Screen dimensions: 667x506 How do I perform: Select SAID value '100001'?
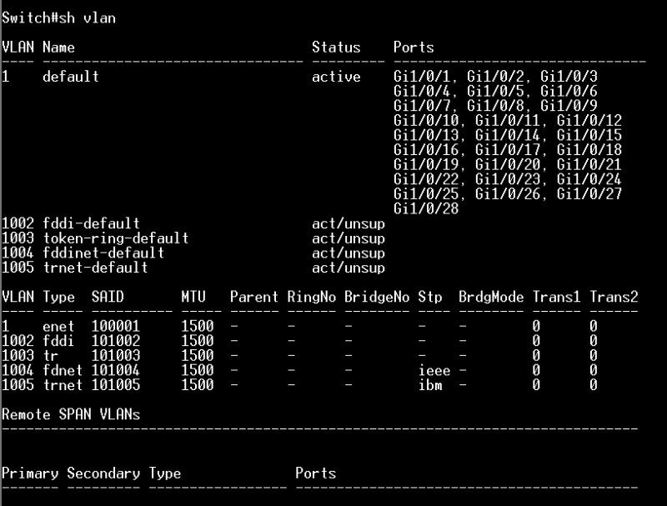point(116,326)
